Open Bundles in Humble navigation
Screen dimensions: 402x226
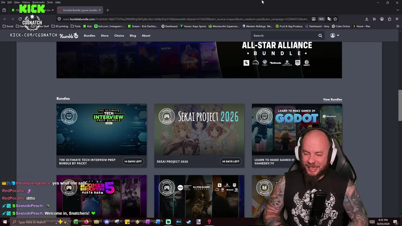[x=90, y=35]
